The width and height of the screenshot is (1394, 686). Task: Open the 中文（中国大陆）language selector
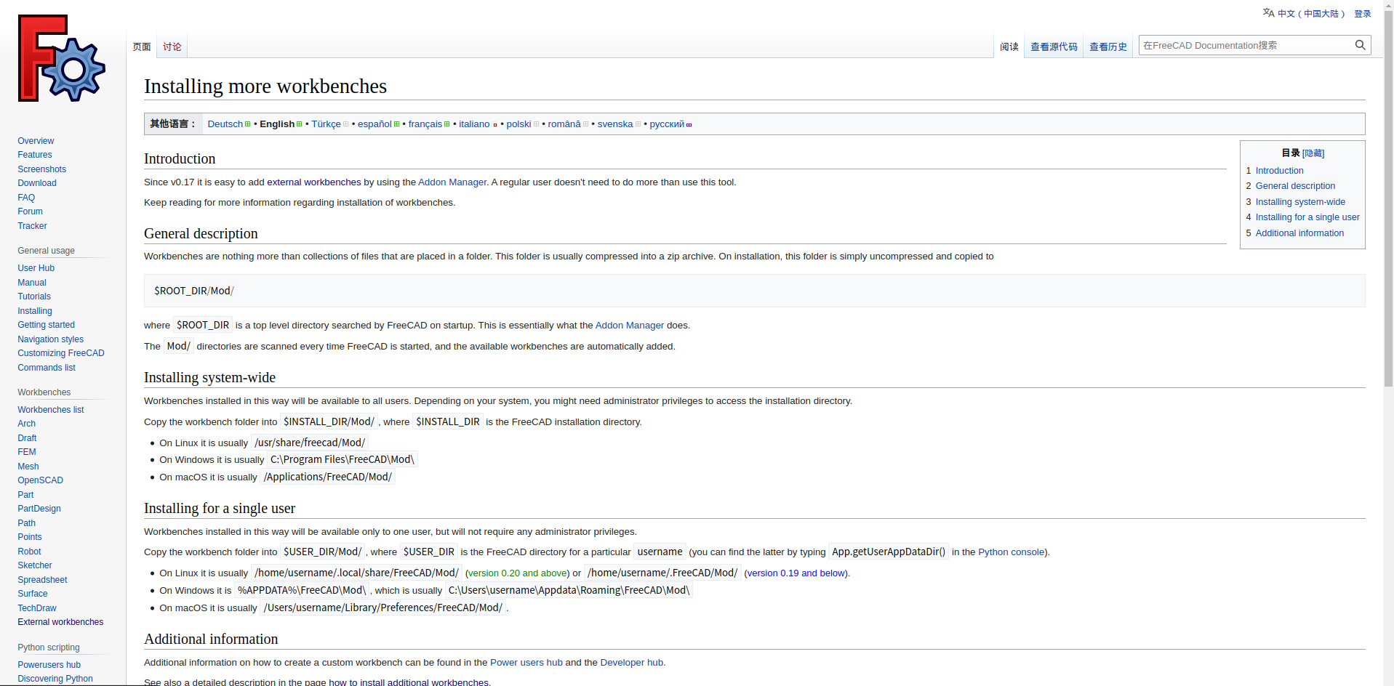pos(1311,14)
